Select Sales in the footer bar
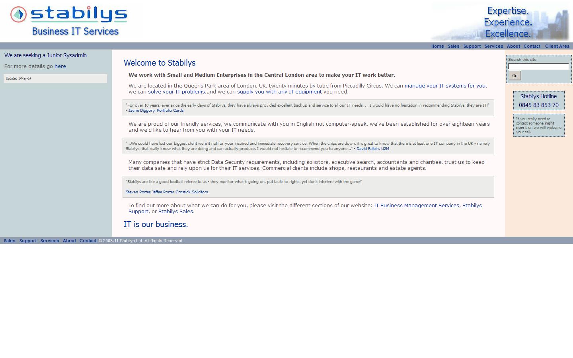This screenshot has width=573, height=358. [x=9, y=241]
